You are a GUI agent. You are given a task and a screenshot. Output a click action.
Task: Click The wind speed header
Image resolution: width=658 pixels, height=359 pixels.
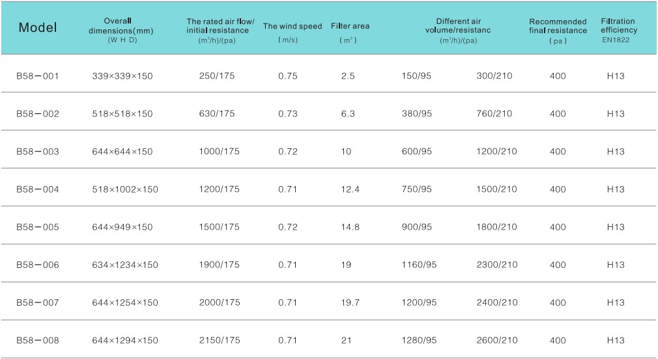[x=293, y=27]
